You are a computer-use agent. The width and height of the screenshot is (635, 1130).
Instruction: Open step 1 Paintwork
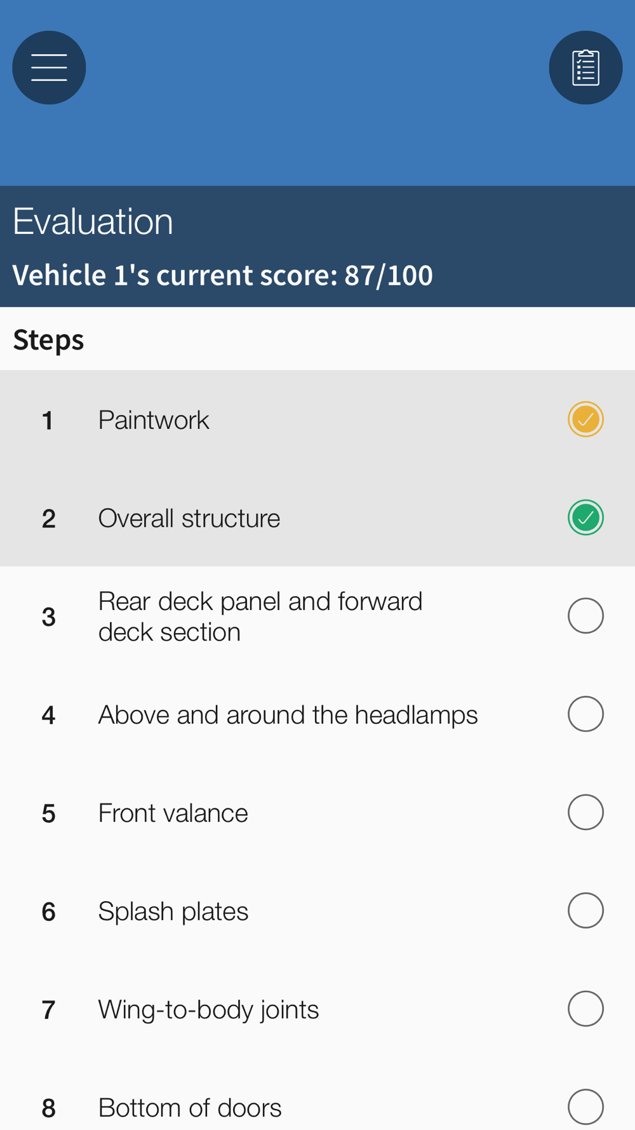tap(317, 419)
